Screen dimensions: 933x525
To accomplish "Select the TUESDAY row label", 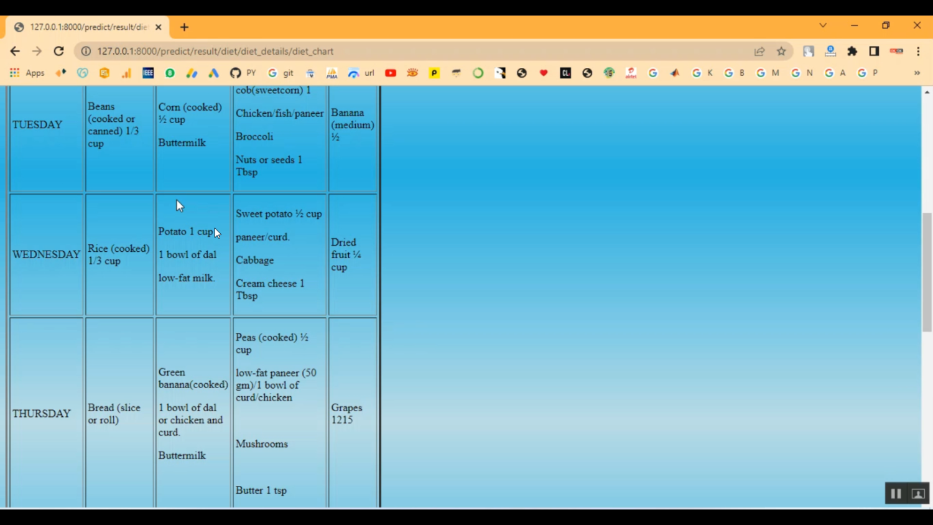I will 37,124.
